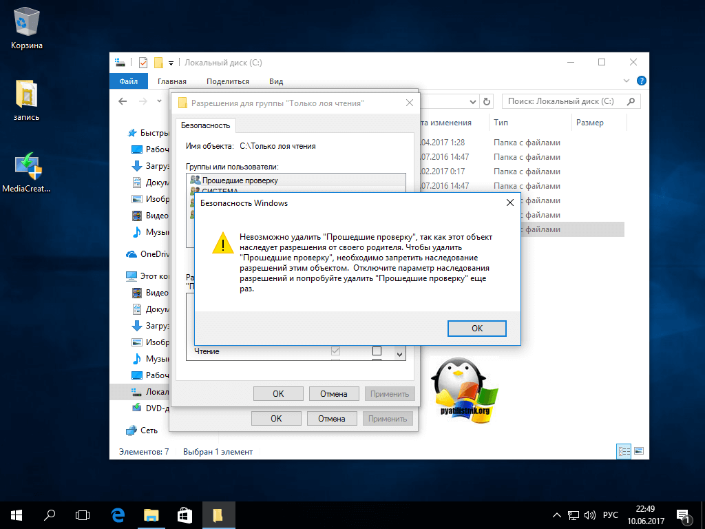
Task: Click New Folder icon in quick access toolbar
Action: [158, 63]
